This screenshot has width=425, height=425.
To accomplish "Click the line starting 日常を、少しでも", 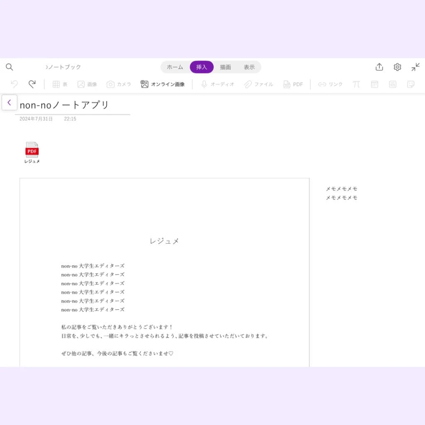I will point(165,336).
